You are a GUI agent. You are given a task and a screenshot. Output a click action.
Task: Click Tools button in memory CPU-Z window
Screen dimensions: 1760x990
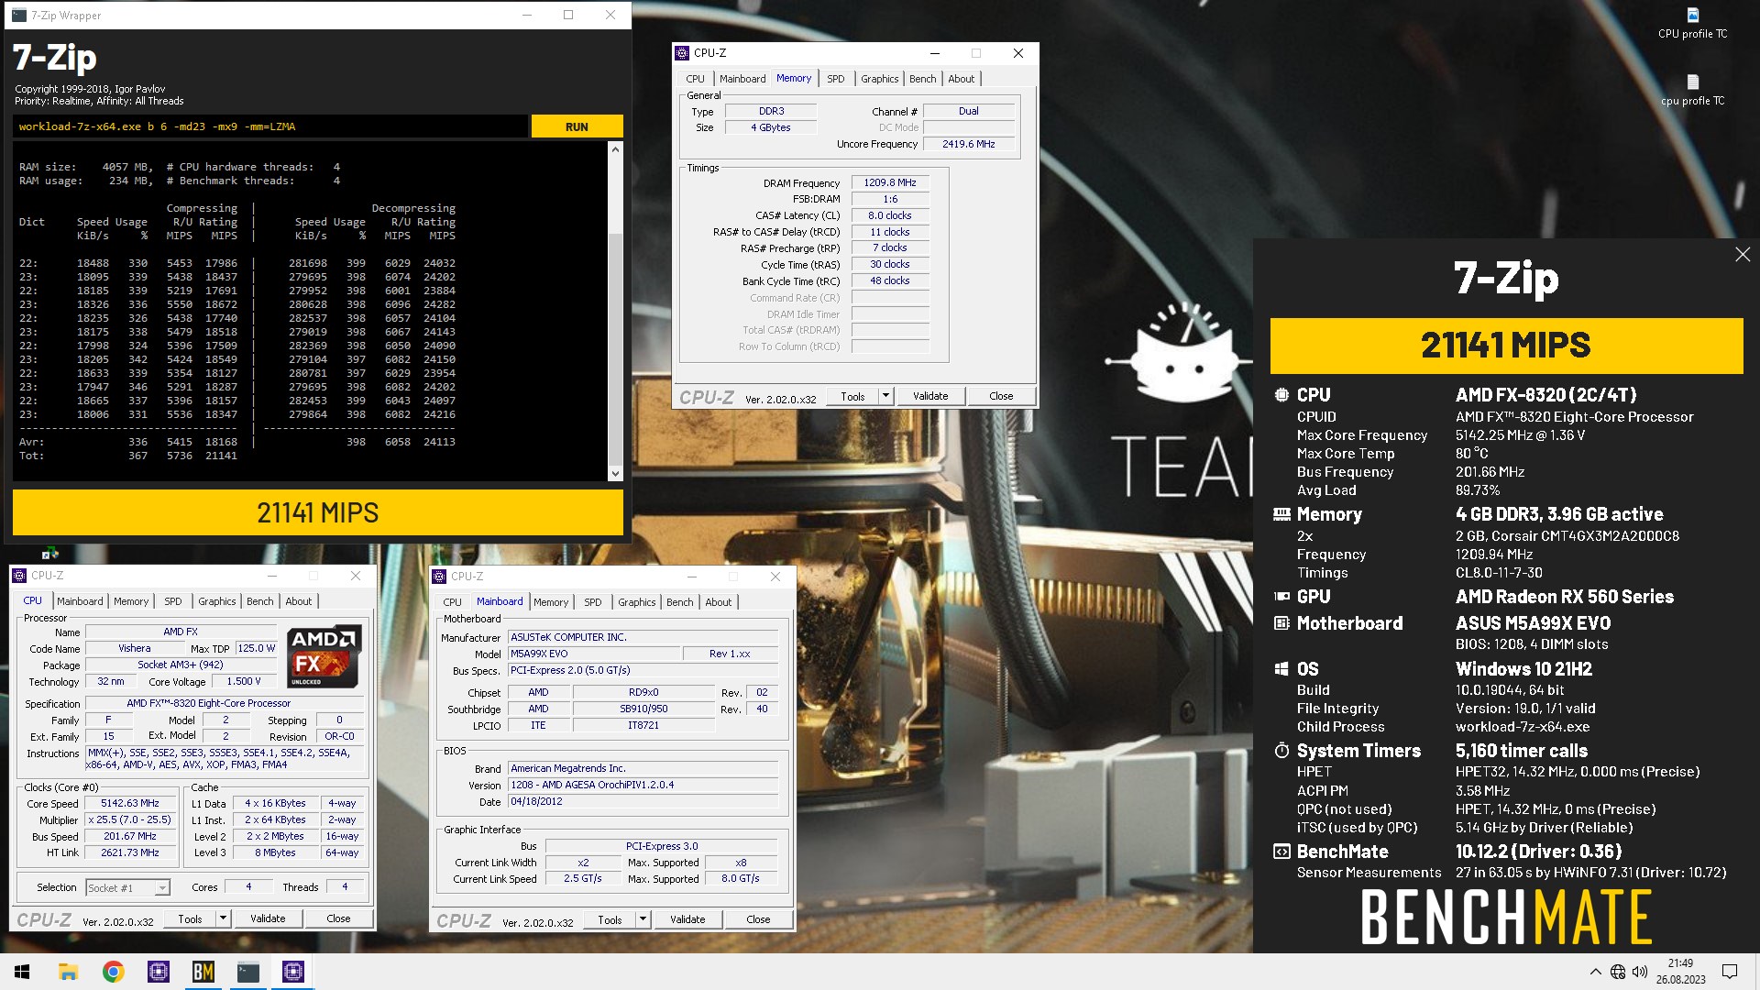852,396
